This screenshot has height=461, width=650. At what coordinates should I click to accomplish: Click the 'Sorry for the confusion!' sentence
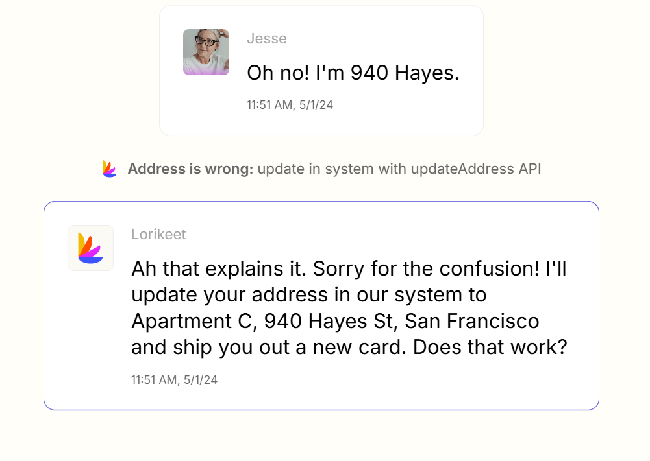pyautogui.click(x=426, y=268)
